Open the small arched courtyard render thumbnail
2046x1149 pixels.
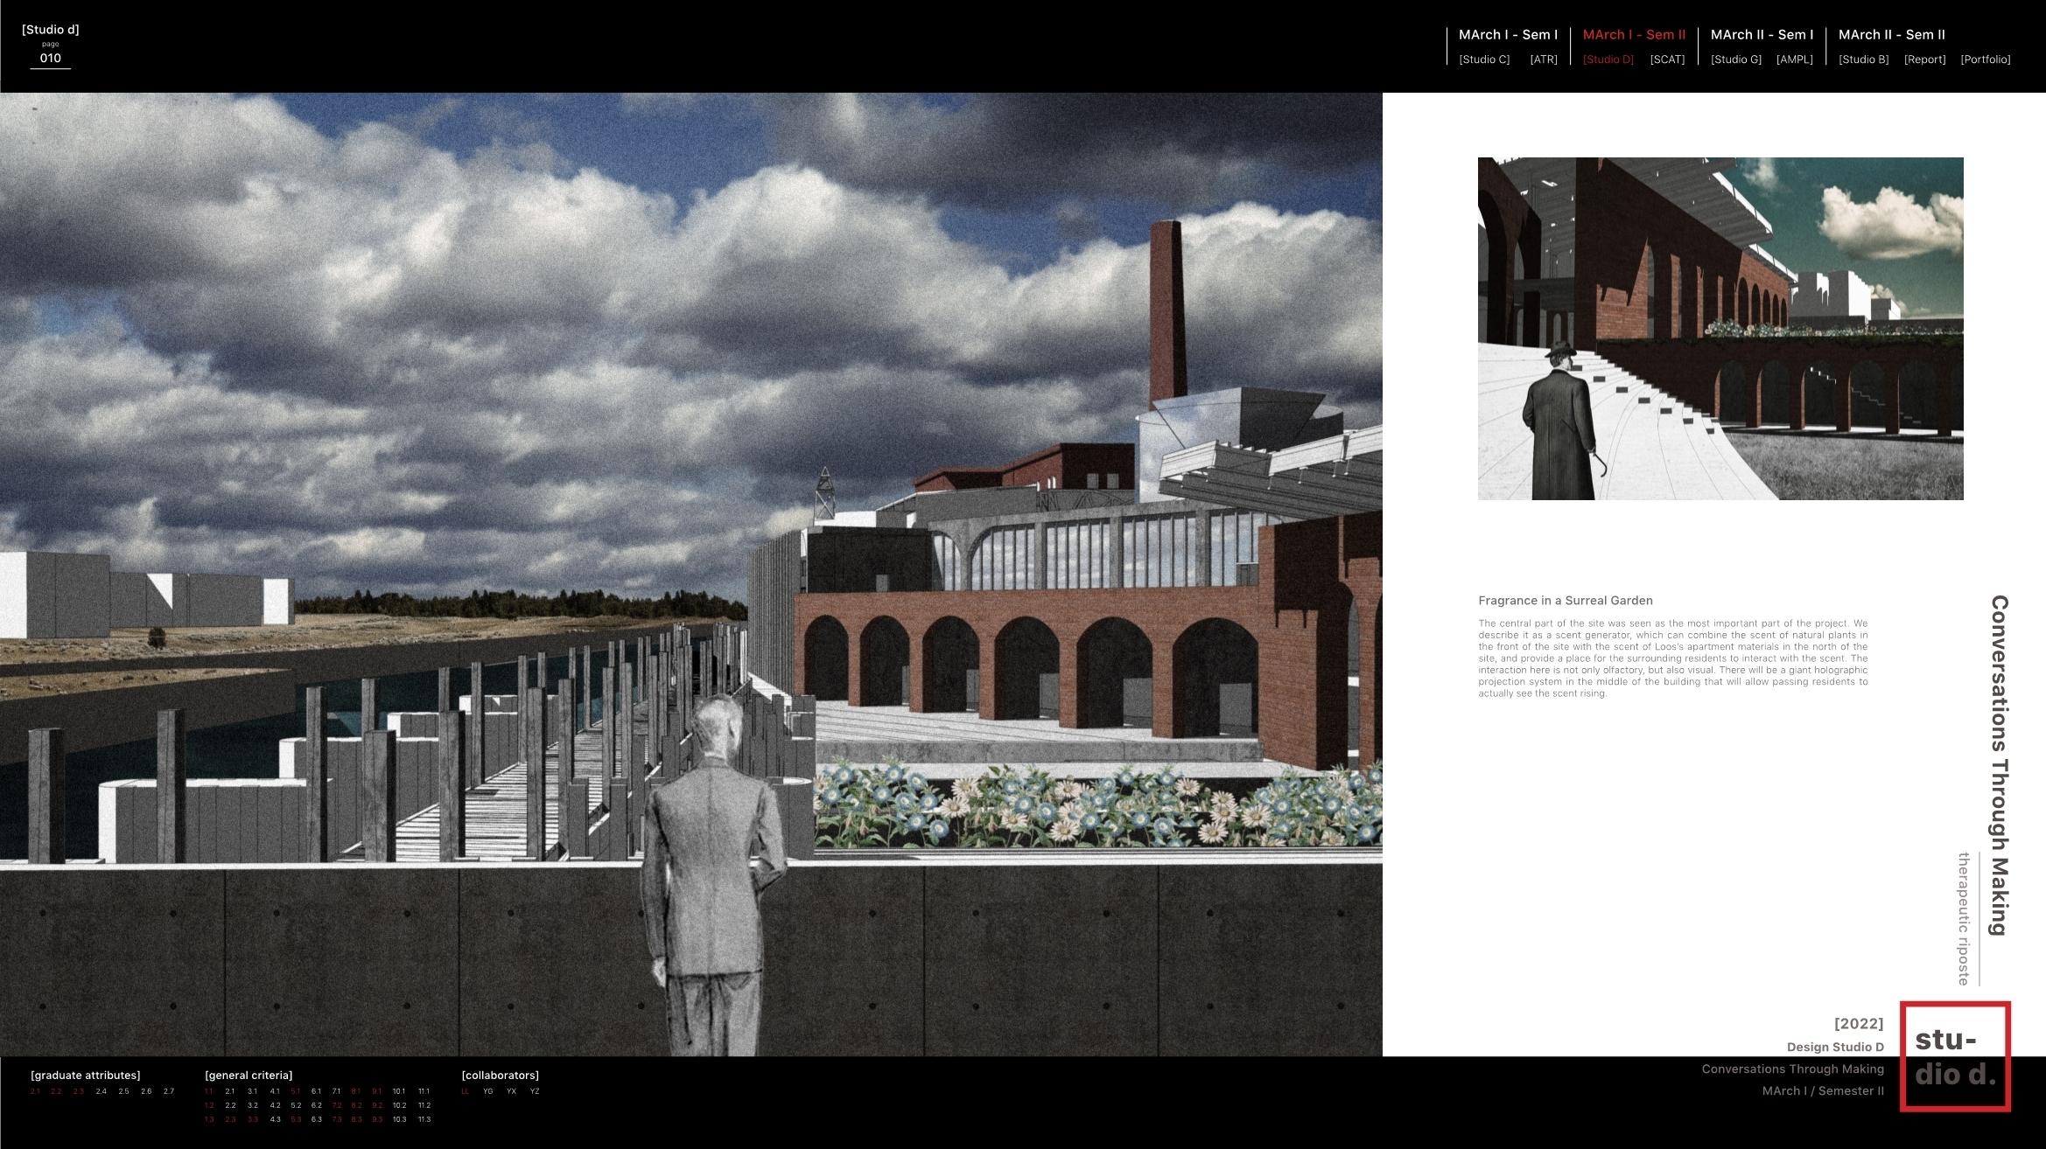tap(1720, 328)
